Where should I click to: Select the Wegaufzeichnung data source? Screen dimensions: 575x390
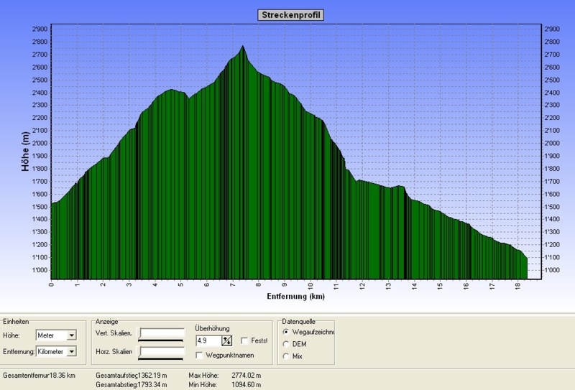pos(287,332)
